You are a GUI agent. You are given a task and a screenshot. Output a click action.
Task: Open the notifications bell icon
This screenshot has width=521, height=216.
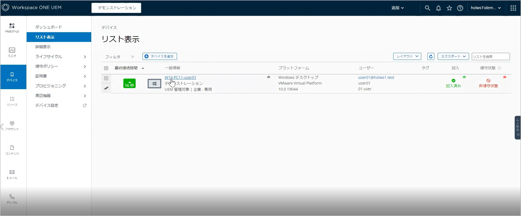438,8
